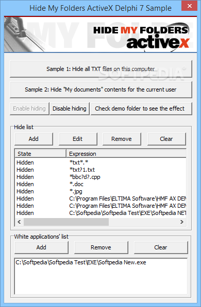This screenshot has width=201, height=307.
Task: Clear the White applications' list
Action: tap(161, 247)
